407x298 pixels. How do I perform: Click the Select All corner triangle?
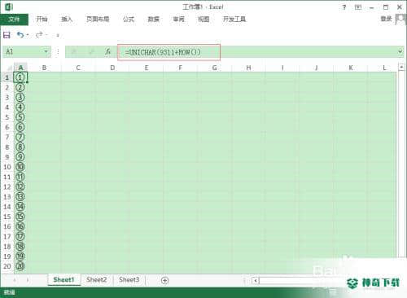click(9, 68)
